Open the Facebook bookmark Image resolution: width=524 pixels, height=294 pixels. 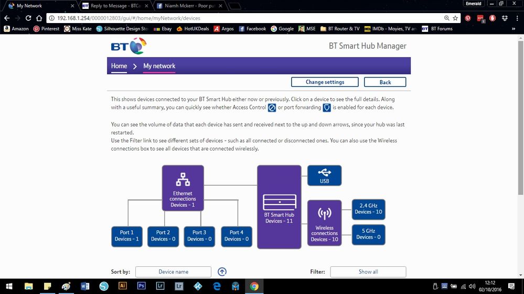pos(253,29)
